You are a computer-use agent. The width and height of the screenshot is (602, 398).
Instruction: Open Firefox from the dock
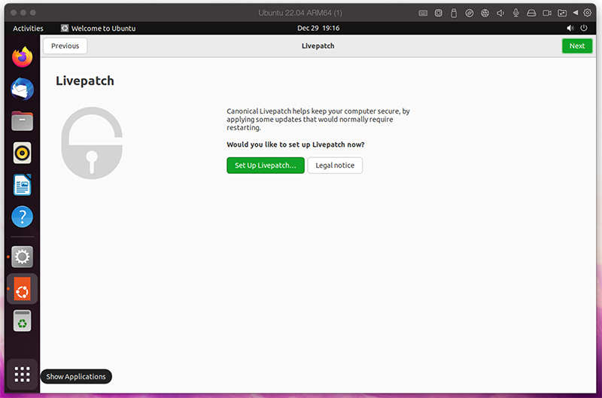(x=23, y=57)
